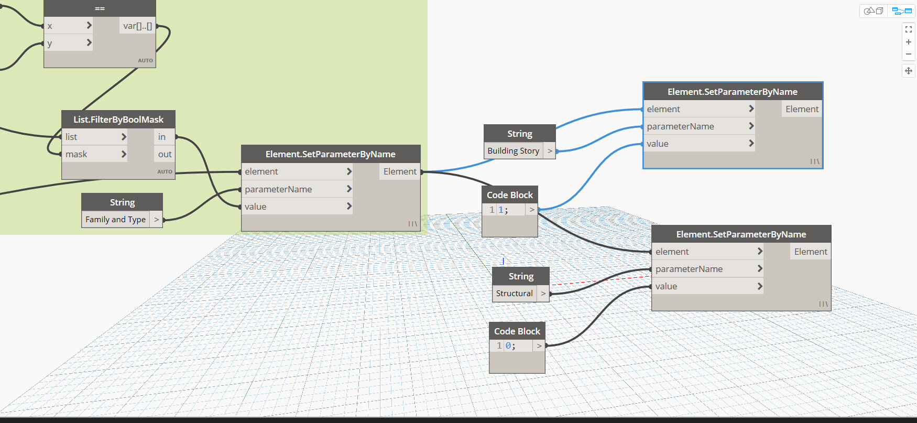Click Element output on green-group SetParameterByName node
917x423 pixels.
(400, 171)
